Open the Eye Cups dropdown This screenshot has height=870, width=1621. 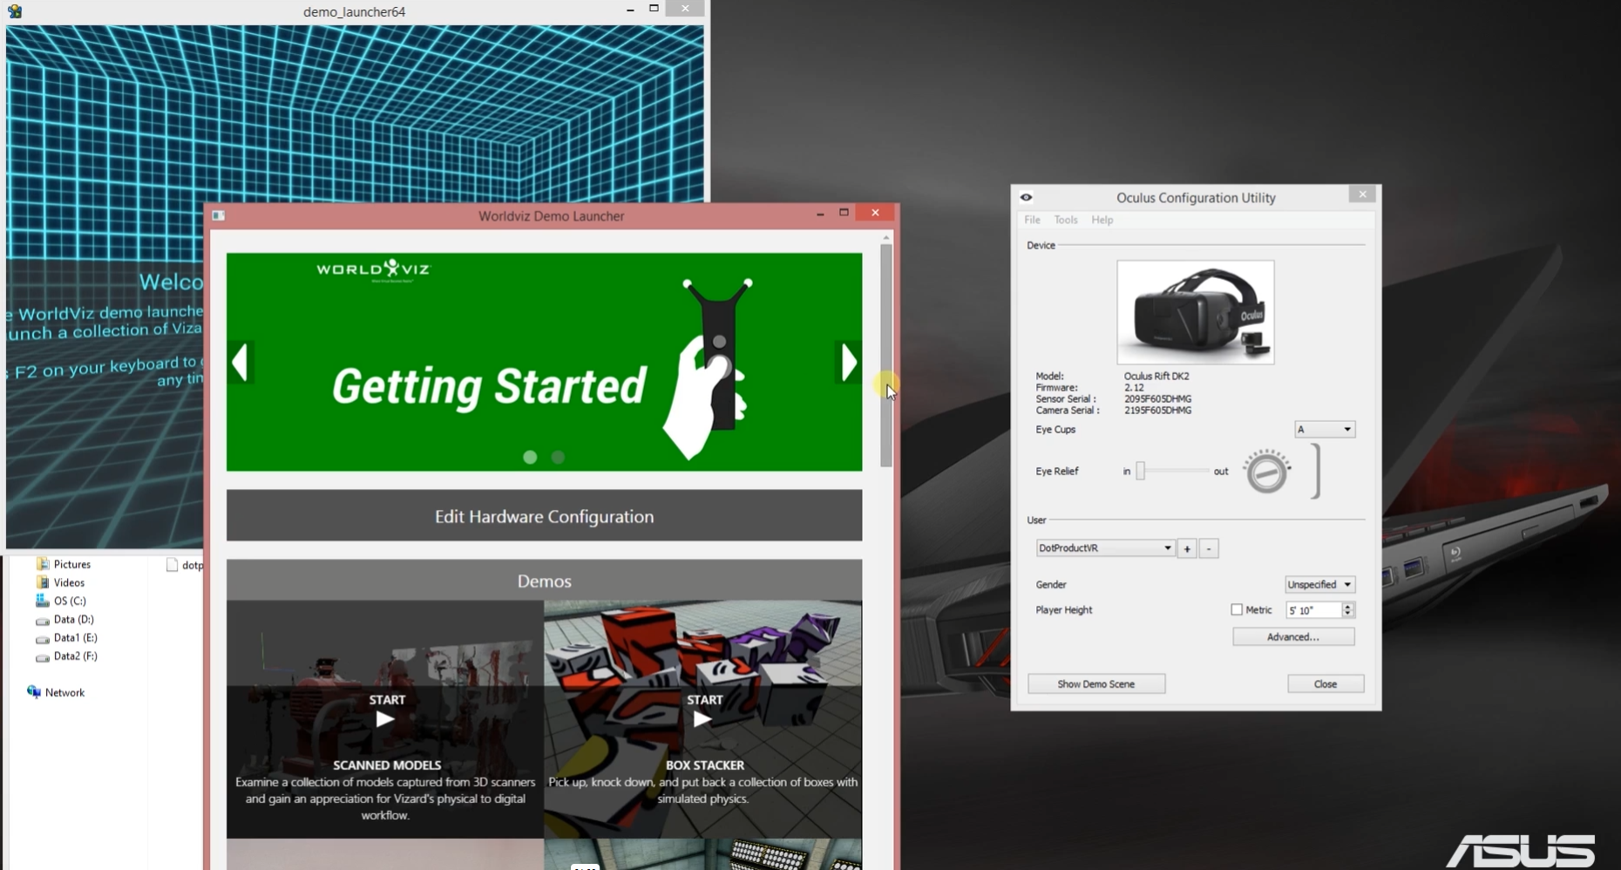1325,429
